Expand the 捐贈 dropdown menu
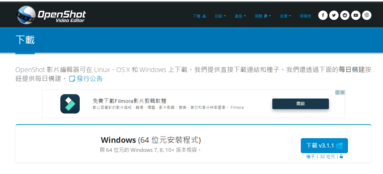Screen dimensions: 383x174 (263, 16)
